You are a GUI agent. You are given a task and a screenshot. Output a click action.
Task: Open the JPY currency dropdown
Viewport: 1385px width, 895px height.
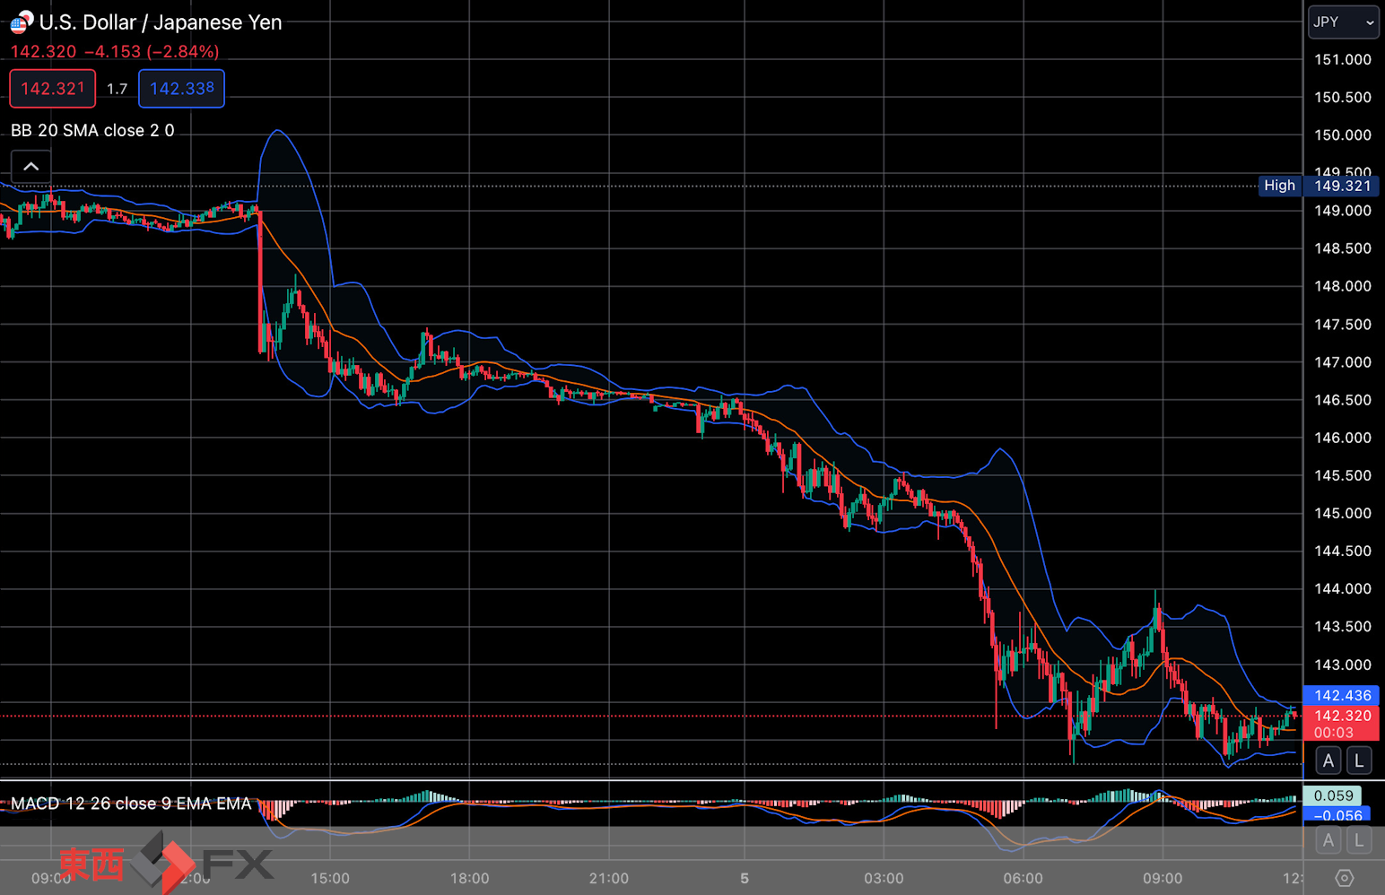click(1343, 22)
